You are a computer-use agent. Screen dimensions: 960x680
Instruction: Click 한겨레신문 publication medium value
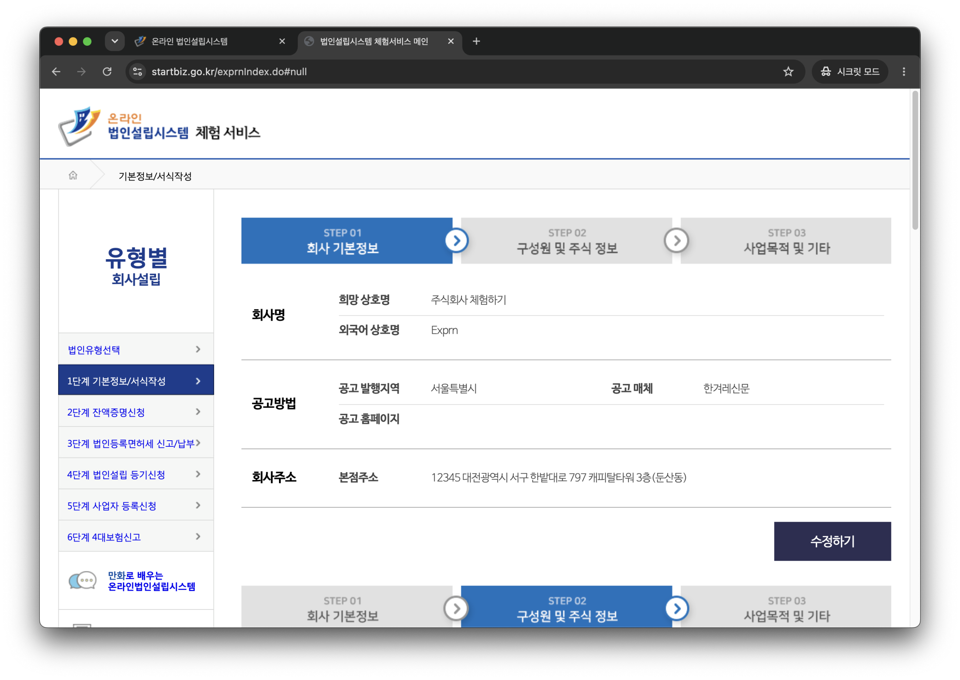(726, 388)
